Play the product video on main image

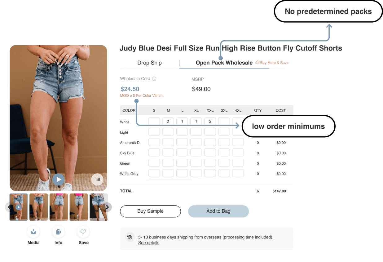(58, 179)
